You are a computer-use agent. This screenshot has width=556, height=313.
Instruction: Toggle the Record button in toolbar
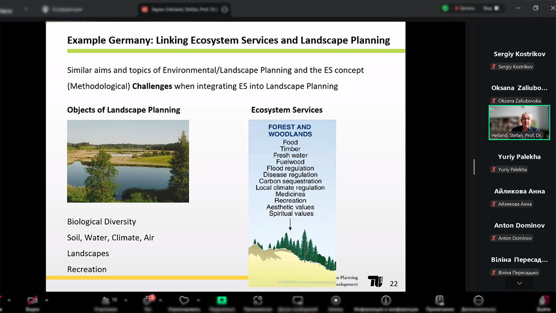(x=336, y=301)
